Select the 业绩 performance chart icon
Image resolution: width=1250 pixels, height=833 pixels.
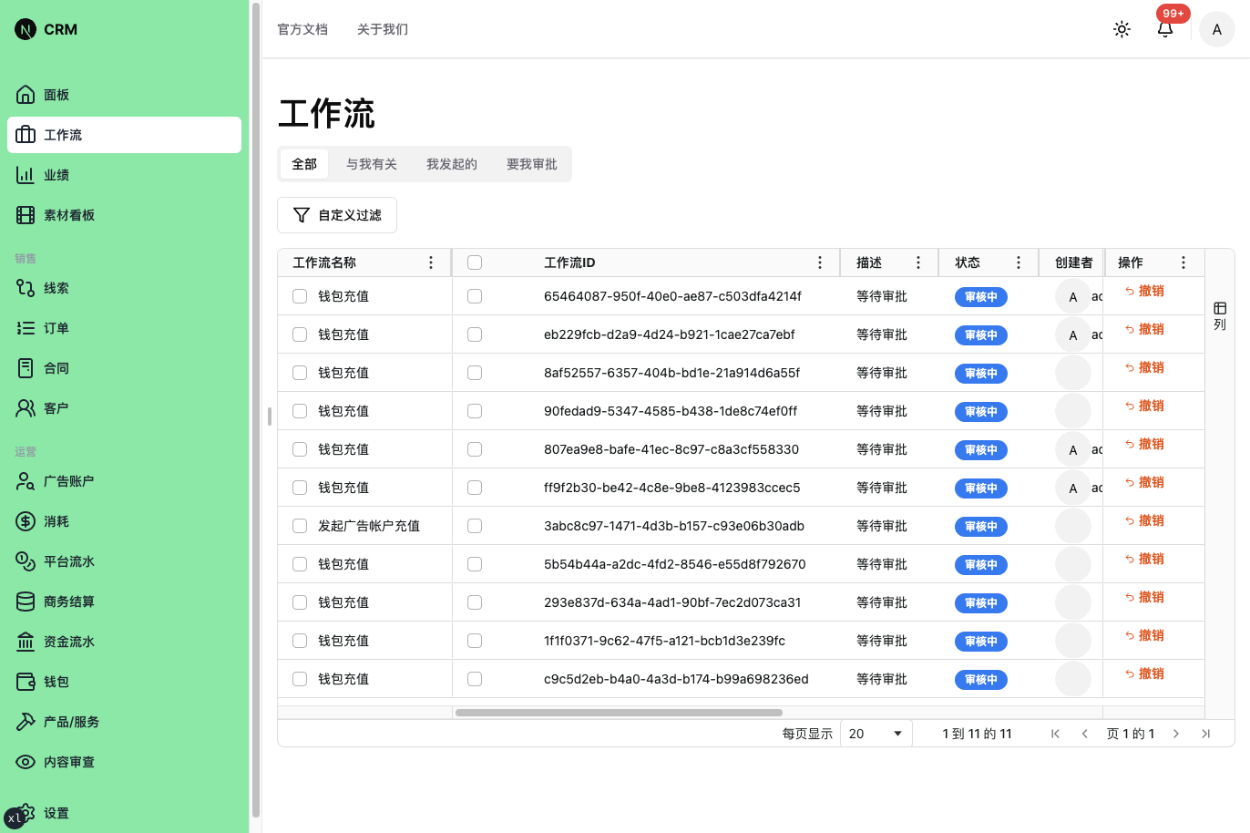pyautogui.click(x=25, y=174)
